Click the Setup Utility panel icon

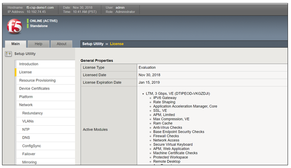tap(9, 54)
